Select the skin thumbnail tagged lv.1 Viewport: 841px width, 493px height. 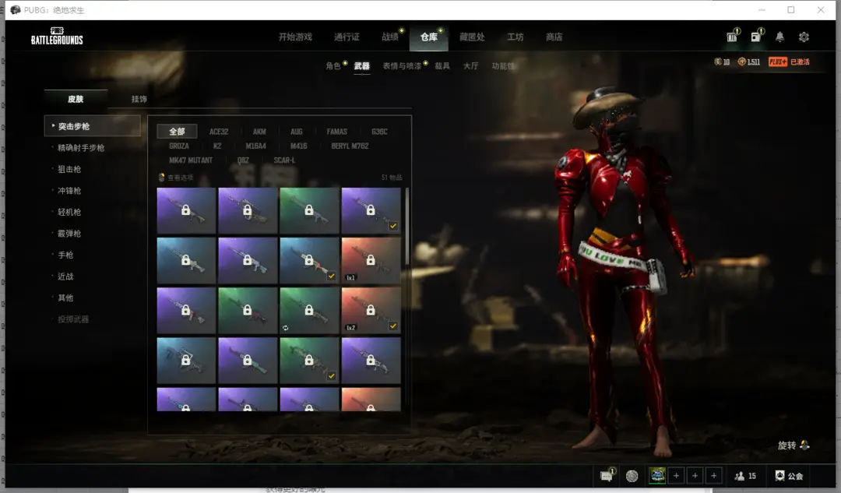click(371, 260)
